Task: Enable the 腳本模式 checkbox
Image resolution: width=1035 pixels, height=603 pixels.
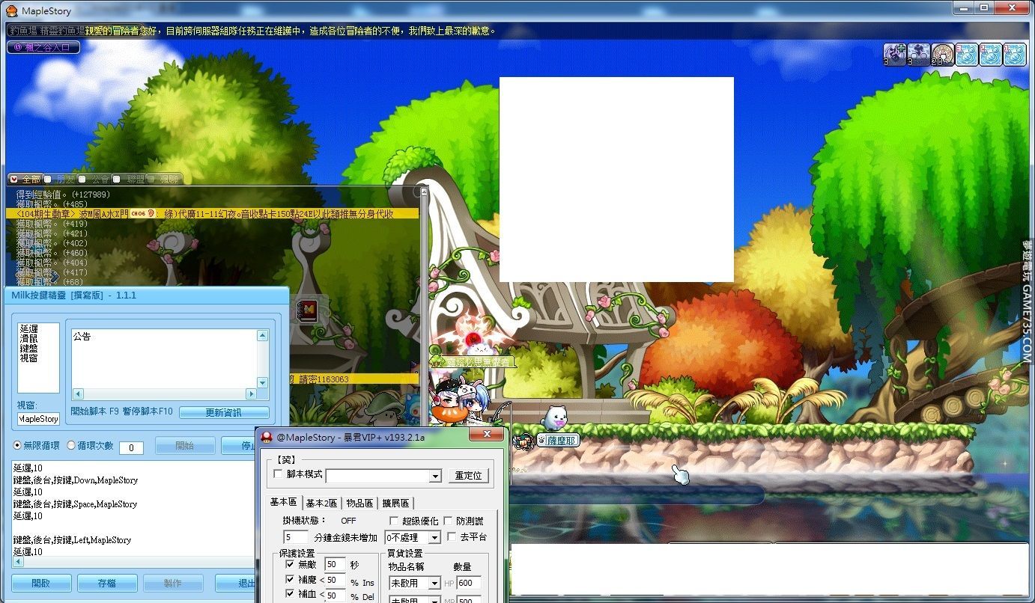Action: tap(279, 475)
